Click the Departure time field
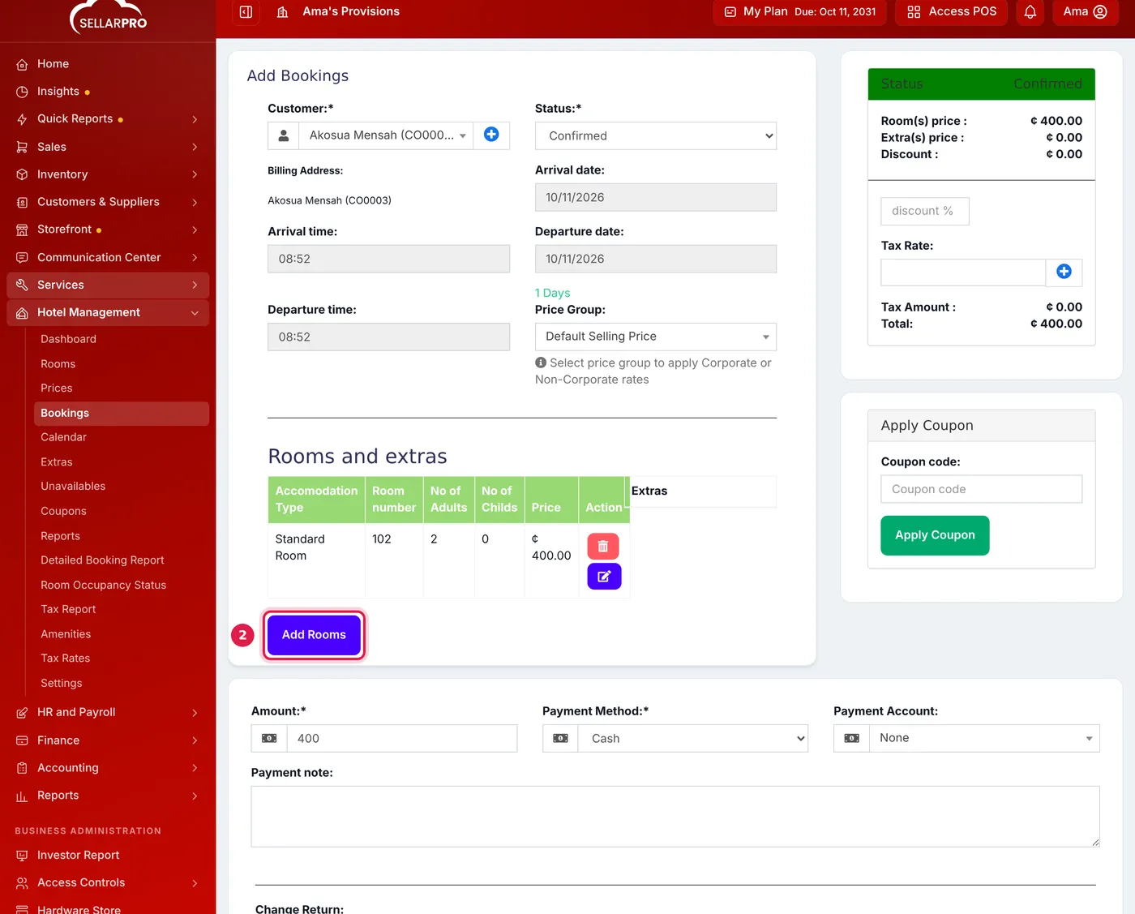The image size is (1135, 914). coord(388,337)
